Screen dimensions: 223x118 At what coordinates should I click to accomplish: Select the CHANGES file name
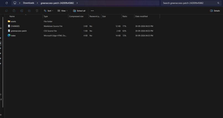15,26
